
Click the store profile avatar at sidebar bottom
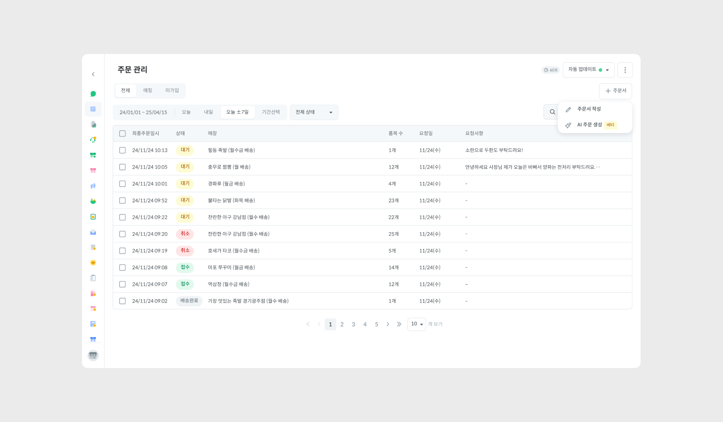coord(93,356)
